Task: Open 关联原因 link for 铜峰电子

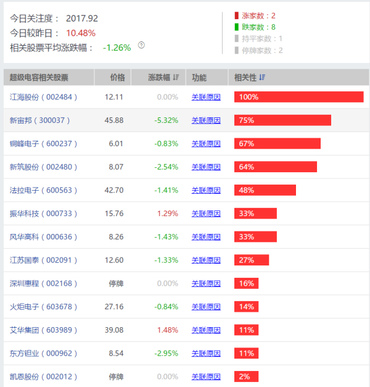Action: 206,144
